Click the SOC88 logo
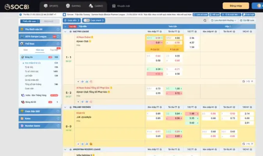 pos(18,6)
